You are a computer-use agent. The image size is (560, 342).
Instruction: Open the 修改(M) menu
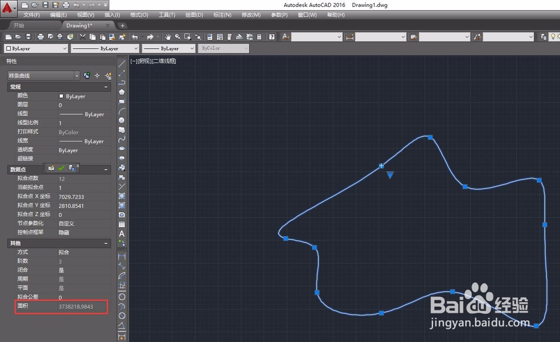251,15
